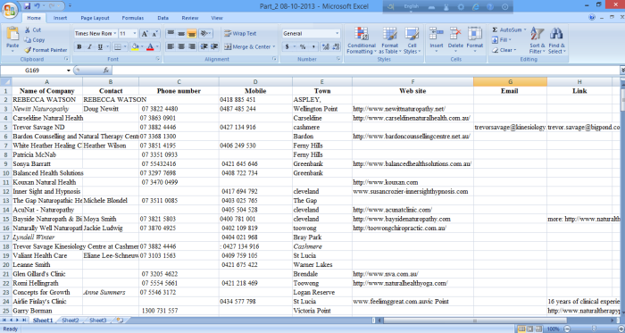The width and height of the screenshot is (625, 333).
Task: Toggle Italic formatting
Action: [x=89, y=47]
